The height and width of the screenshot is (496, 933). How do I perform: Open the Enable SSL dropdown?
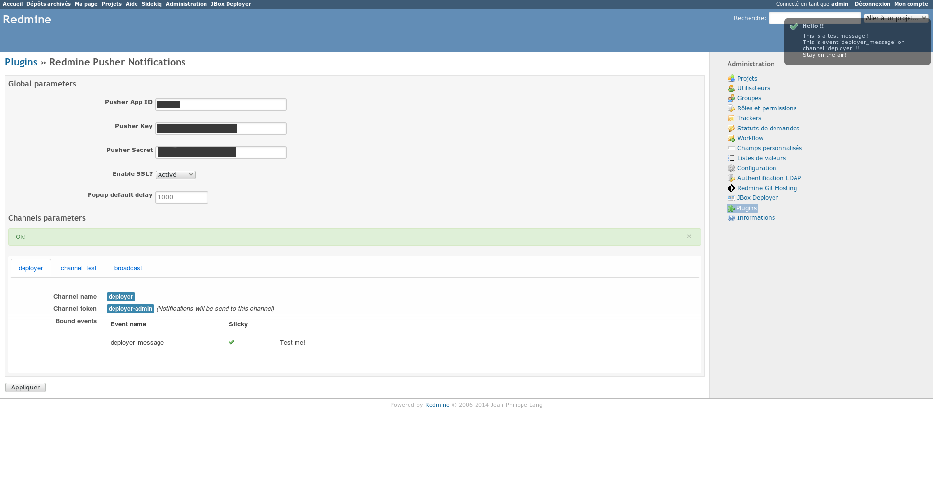click(x=176, y=175)
